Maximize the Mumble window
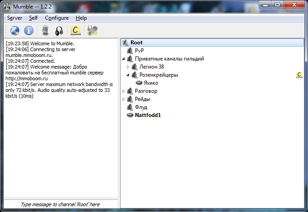 (278, 5)
